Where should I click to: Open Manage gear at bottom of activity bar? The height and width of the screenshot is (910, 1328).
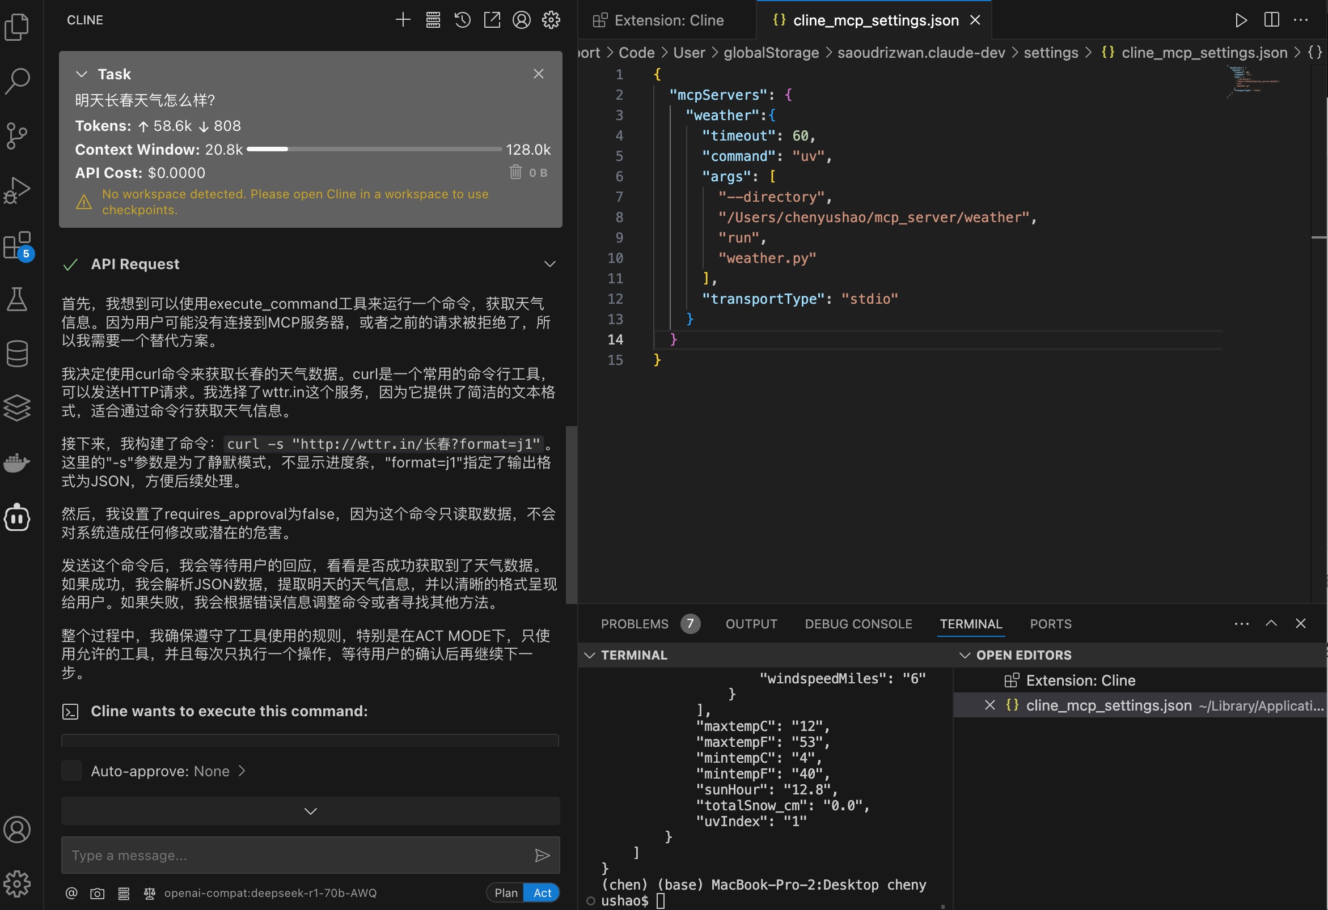click(17, 884)
